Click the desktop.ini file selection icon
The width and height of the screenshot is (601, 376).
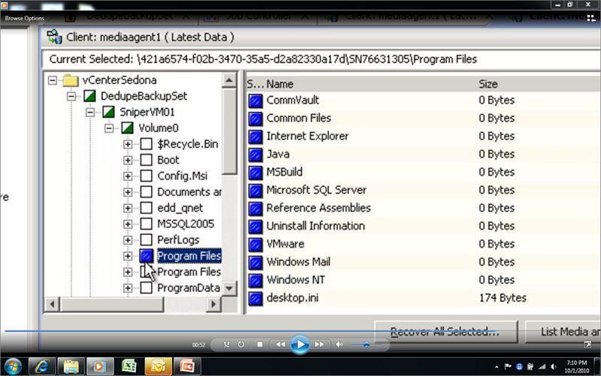point(255,299)
